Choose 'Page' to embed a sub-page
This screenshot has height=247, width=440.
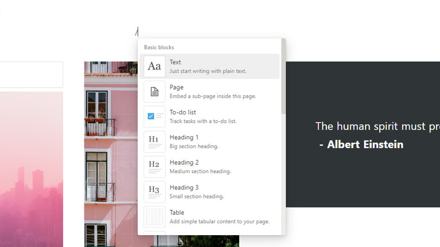[213, 91]
